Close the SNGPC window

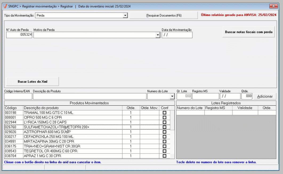(273, 6)
